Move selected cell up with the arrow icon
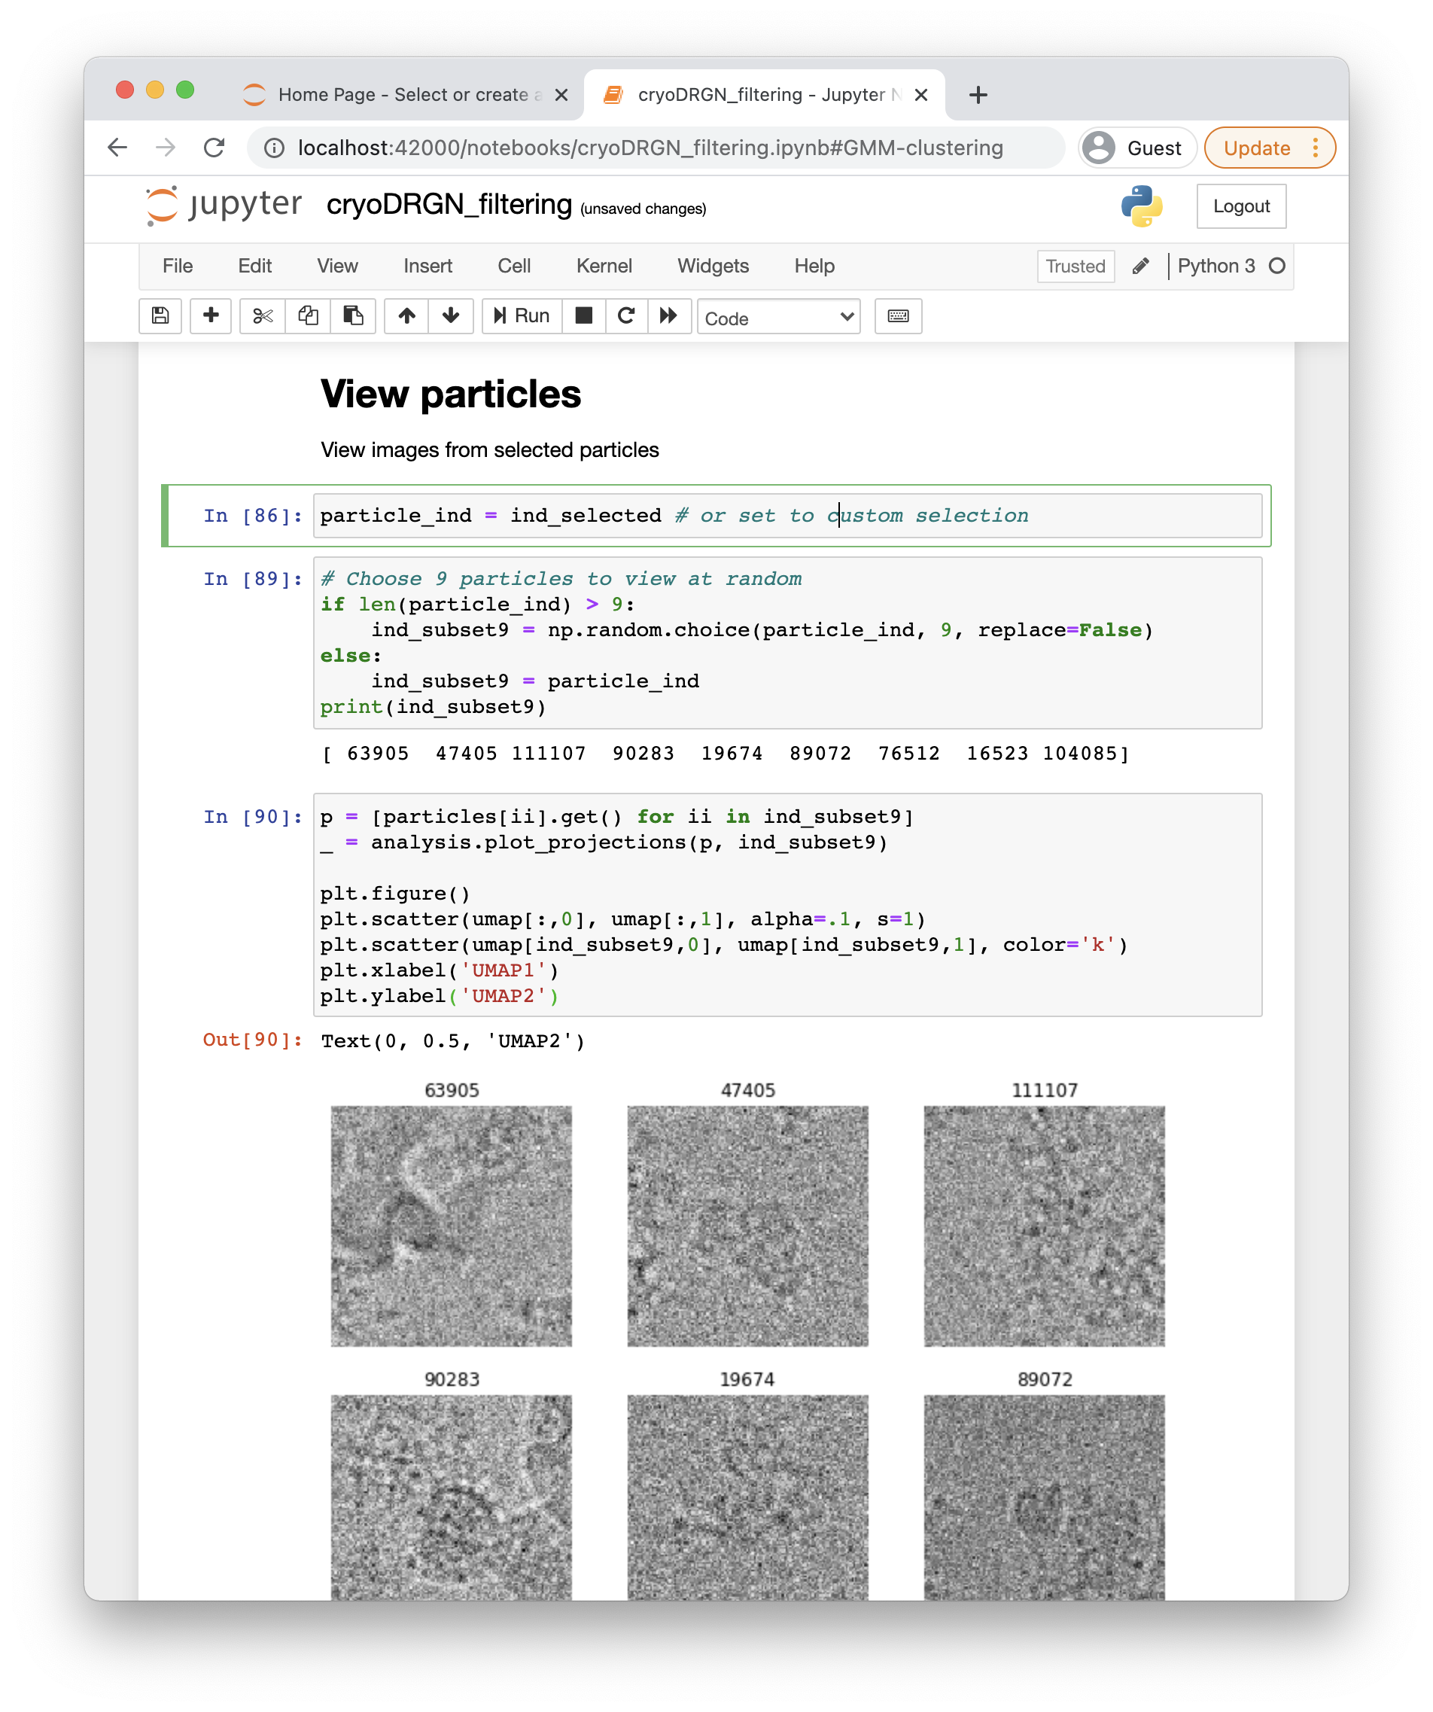 (406, 315)
